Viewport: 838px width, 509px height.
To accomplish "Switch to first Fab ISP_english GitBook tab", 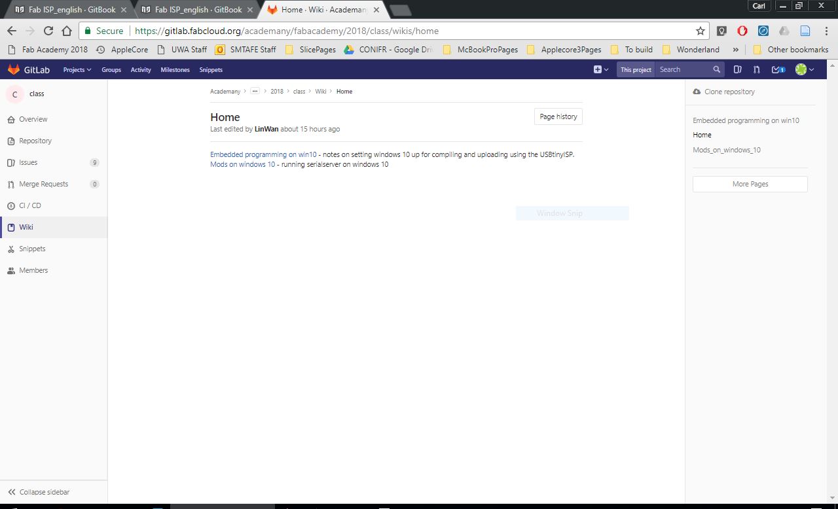I will [67, 10].
